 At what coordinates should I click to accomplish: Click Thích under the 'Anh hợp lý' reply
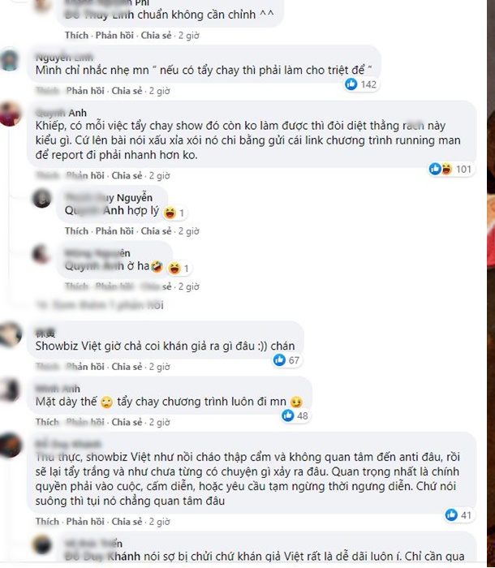click(x=76, y=231)
